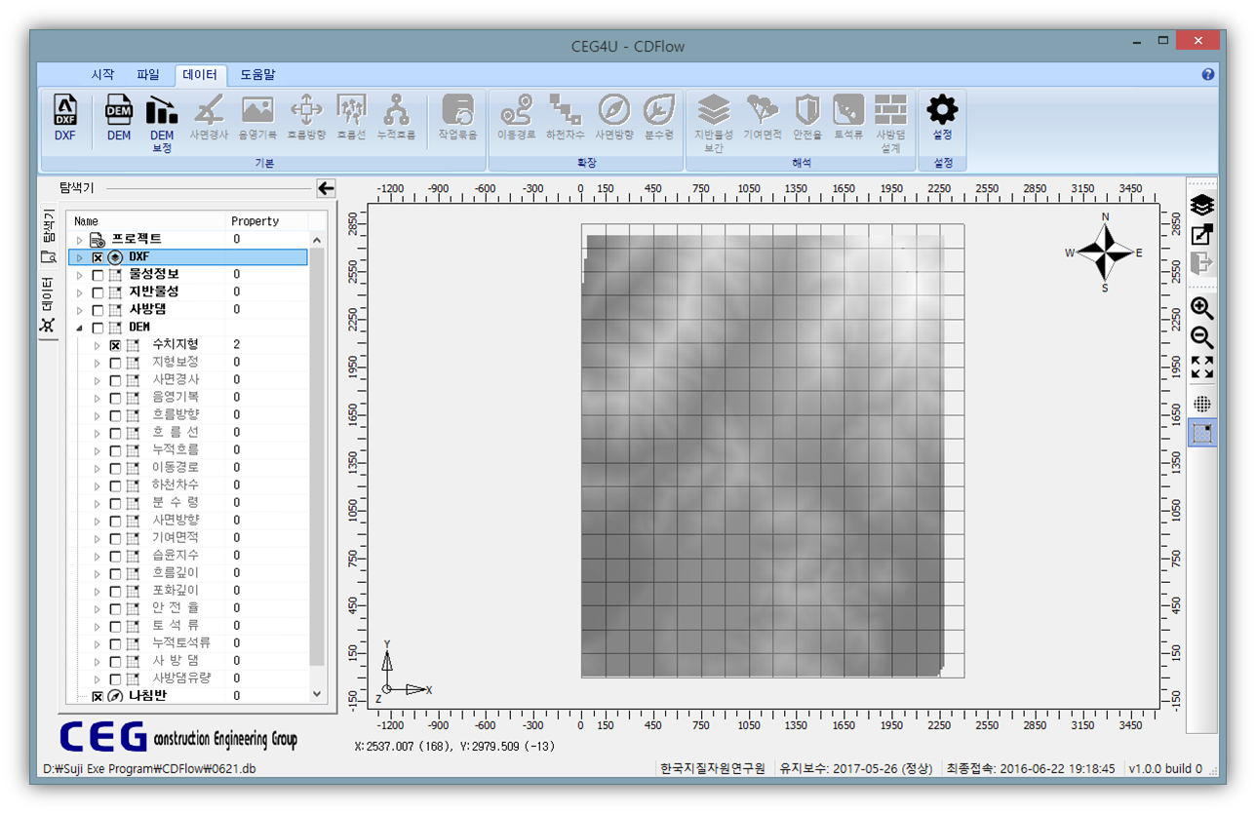
Task: Zoom in with the magnifier plus icon
Action: [x=1202, y=309]
